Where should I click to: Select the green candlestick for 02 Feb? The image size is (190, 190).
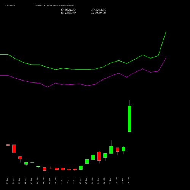pyautogui.click(x=105, y=155)
